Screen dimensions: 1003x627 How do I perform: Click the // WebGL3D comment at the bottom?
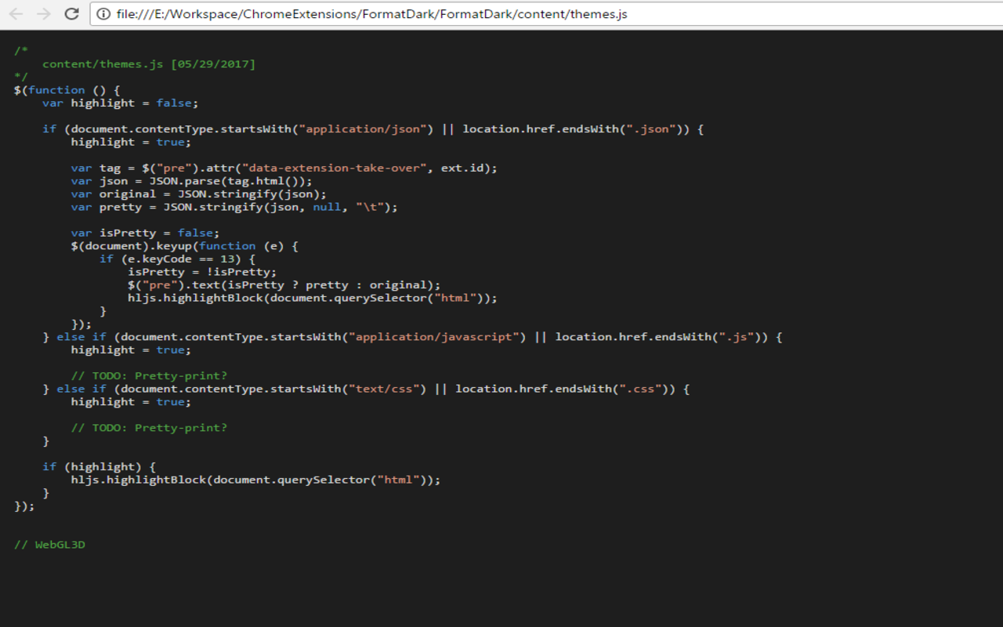49,544
